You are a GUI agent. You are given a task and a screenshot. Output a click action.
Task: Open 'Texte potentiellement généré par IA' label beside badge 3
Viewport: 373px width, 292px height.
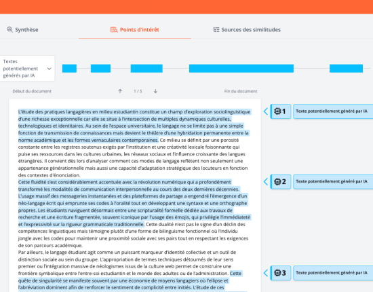pos(333,273)
